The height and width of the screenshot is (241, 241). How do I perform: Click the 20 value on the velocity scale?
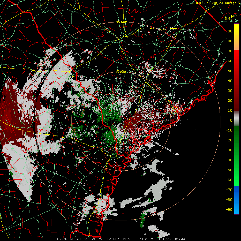230,101
